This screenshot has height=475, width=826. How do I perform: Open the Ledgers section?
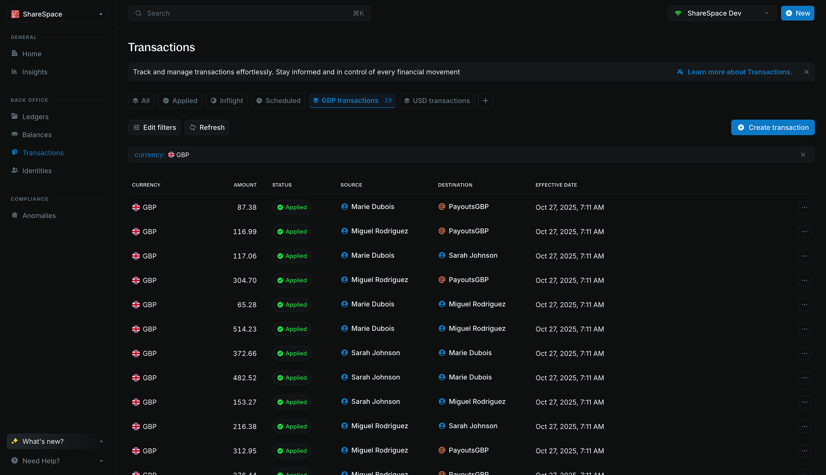(35, 116)
